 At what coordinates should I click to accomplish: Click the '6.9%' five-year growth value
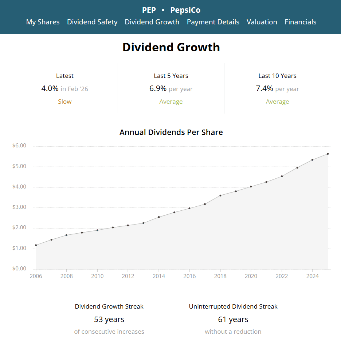pos(158,88)
